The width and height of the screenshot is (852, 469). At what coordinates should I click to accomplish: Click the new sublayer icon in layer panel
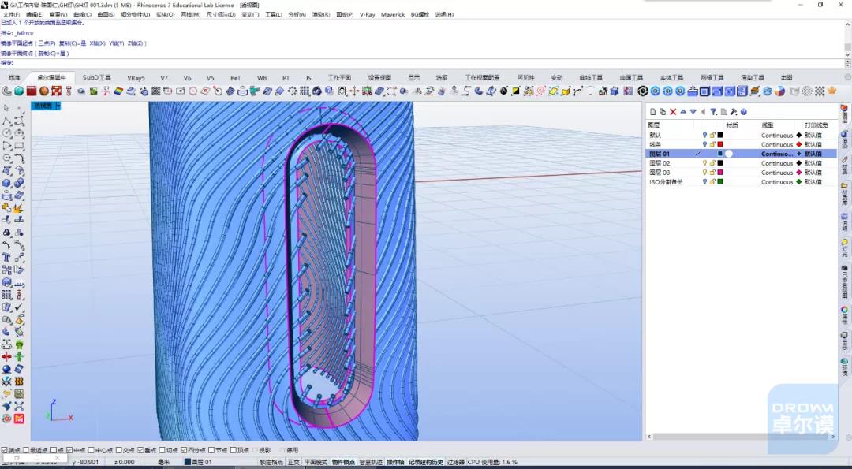click(663, 112)
